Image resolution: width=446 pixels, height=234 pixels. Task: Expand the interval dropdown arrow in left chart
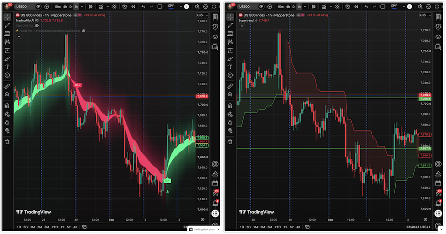(x=82, y=7)
